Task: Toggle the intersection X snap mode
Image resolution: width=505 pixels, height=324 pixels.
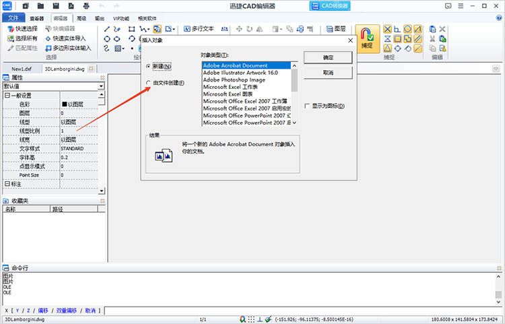Action: coord(387,30)
